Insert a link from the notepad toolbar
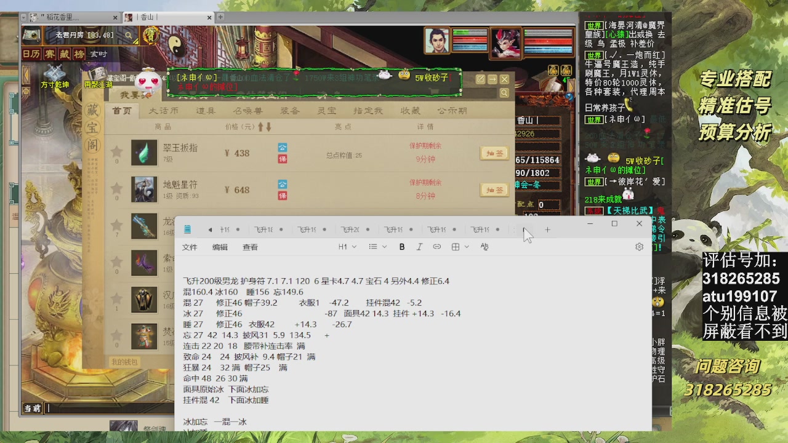Image resolution: width=788 pixels, height=443 pixels. [436, 247]
